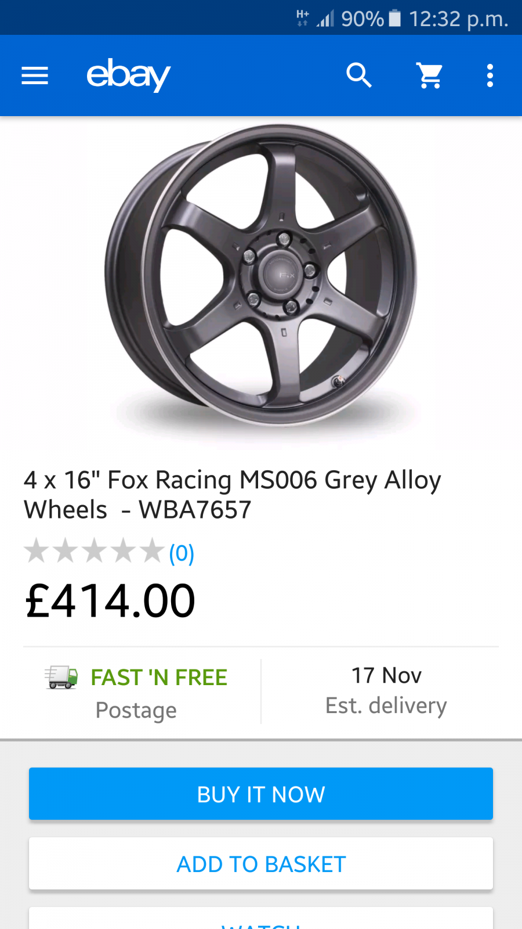The height and width of the screenshot is (929, 522).
Task: Tap the signal strength icon
Action: click(325, 19)
